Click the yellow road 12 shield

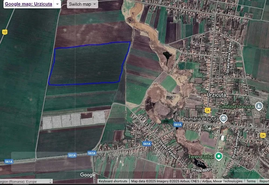coord(5,32)
